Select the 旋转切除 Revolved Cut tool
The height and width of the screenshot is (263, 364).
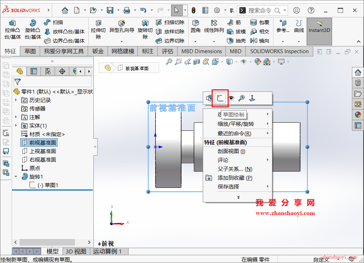146,28
